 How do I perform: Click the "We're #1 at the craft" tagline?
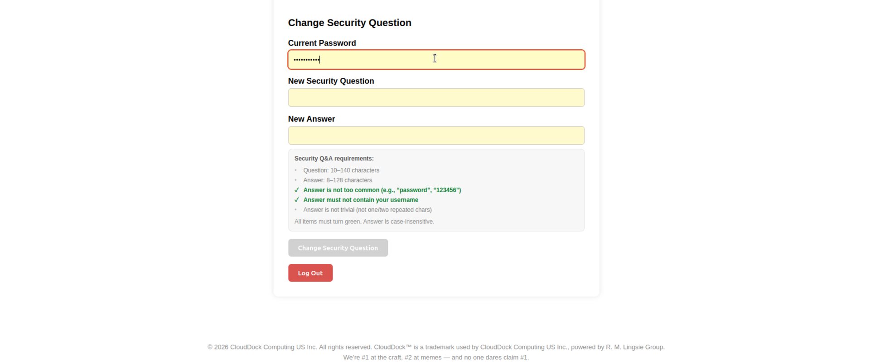point(436,358)
